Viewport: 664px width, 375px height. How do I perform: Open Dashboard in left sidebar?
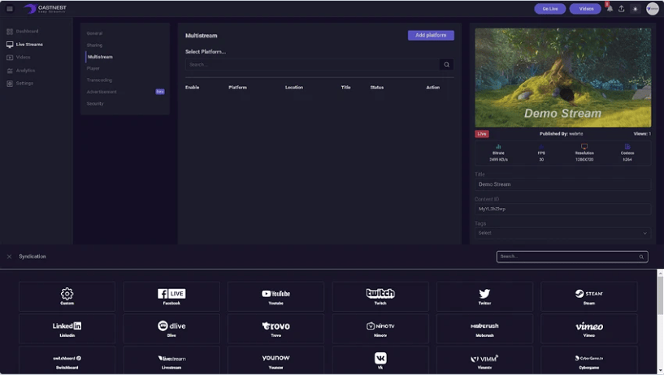point(23,32)
